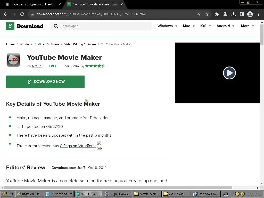Close the YouTube Movie Maker browser tab
Screen dimensions: 264x198
122,5
